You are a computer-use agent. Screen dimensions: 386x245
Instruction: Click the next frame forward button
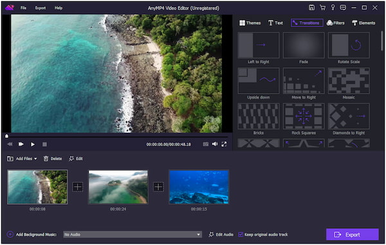point(21,144)
